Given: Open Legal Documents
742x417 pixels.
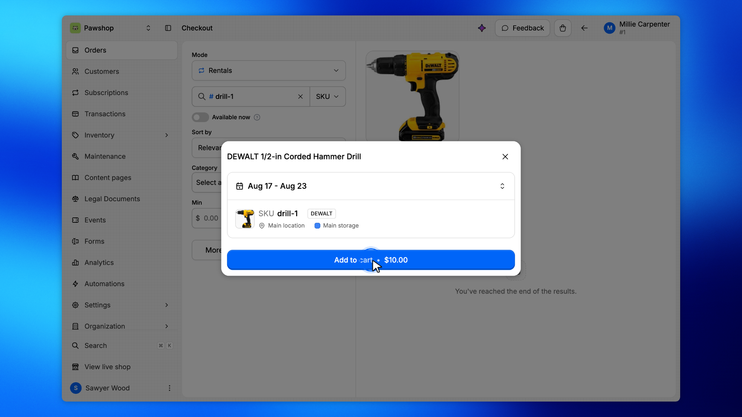Looking at the screenshot, I should (x=122, y=199).
